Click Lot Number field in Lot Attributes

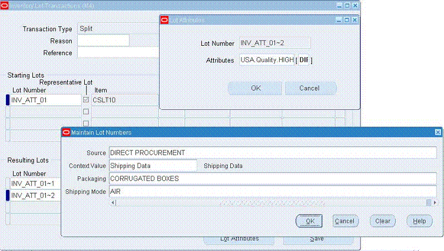tap(274, 43)
